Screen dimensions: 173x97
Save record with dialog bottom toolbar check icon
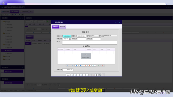click(90, 75)
